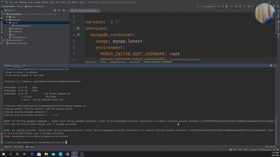Click mongodb_container breadcrumb
Viewport: 280px width, 157px height.
coord(118,62)
